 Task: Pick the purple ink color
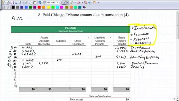pos(35,7)
